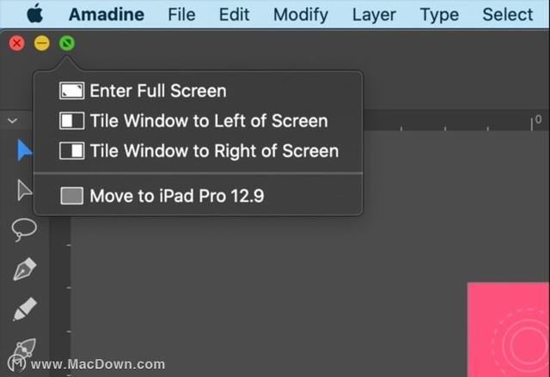Open the Type menu
This screenshot has height=377, width=550.
439,15
